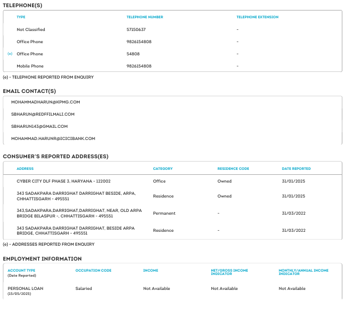Open email MOHAMMADHARUN@KPMG.COM
The image size is (349, 327).
coord(45,102)
